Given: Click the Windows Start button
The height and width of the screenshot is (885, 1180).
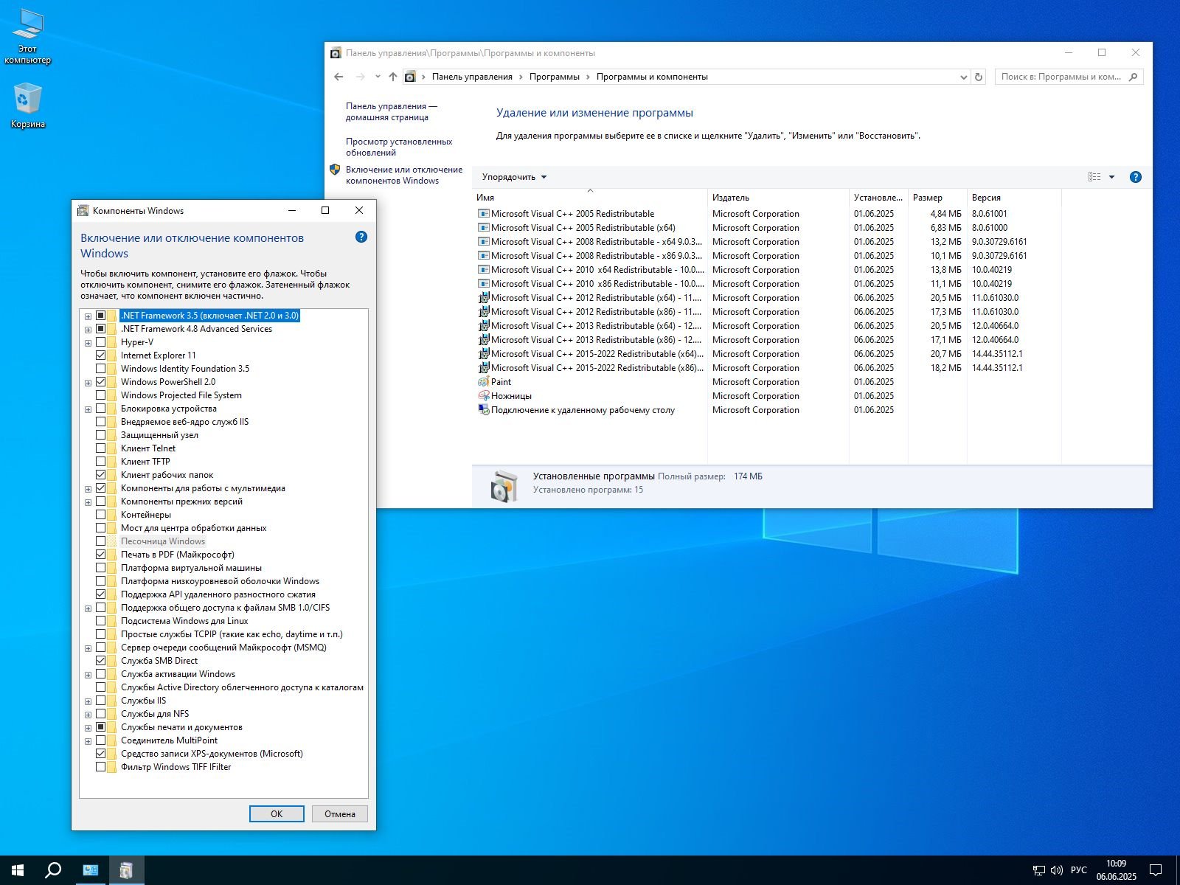Looking at the screenshot, I should [x=18, y=870].
